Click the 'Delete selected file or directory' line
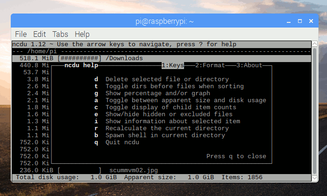This screenshot has width=327, height=196. pyautogui.click(x=167, y=79)
